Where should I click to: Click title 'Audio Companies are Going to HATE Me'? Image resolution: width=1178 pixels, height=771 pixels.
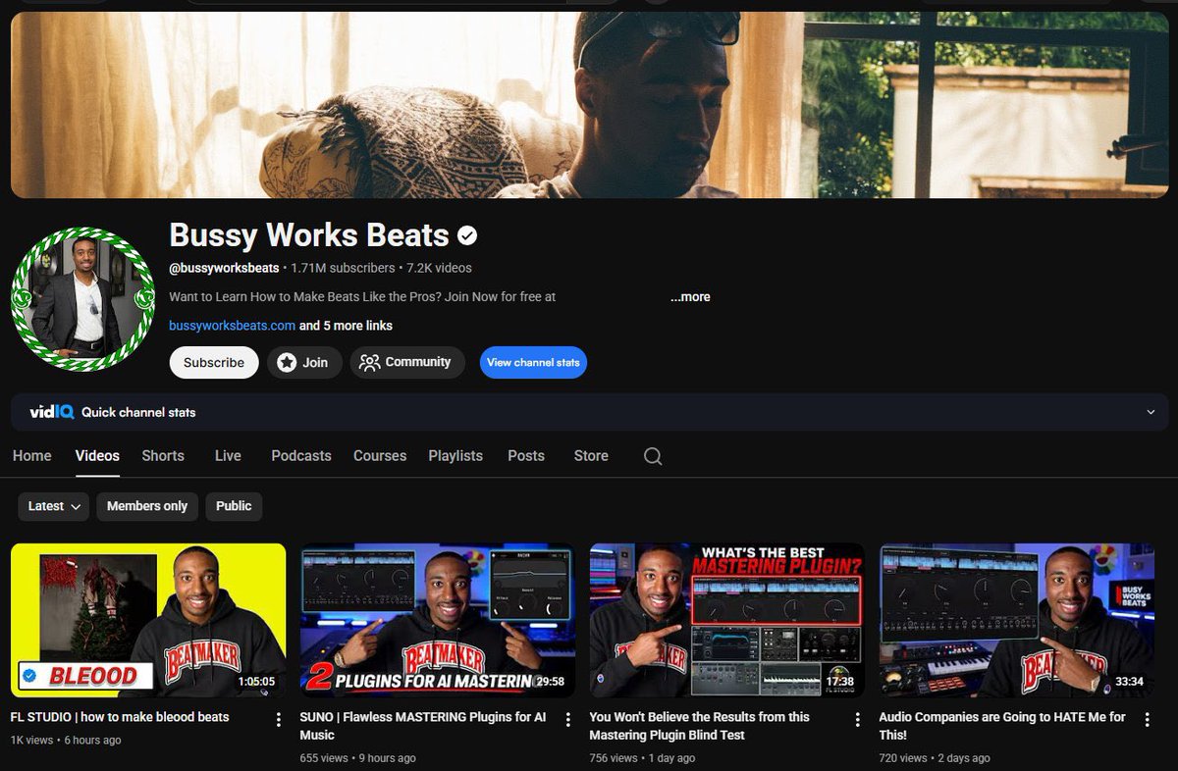[1002, 726]
